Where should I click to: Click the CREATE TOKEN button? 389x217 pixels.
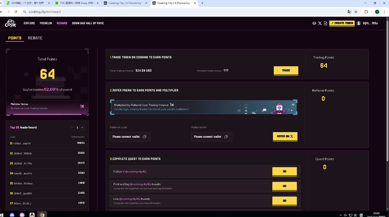pos(342,23)
